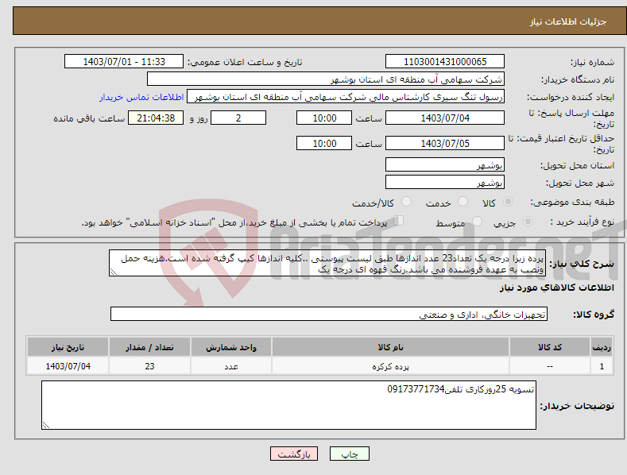Screen dimensions: 627x475
Task: Select the متوسط purchase type radio
Action: pyautogui.click(x=477, y=222)
